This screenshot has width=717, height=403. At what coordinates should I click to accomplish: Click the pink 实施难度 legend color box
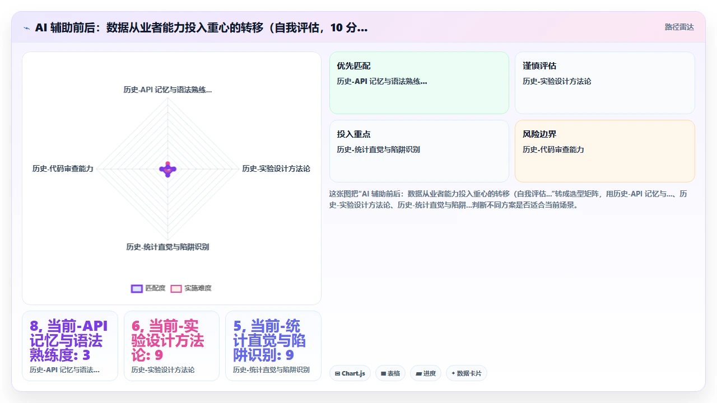coord(176,289)
